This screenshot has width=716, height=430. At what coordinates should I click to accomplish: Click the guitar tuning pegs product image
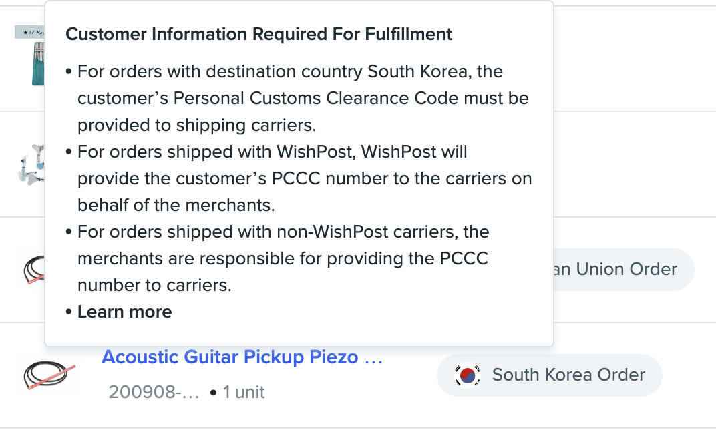pyautogui.click(x=30, y=164)
